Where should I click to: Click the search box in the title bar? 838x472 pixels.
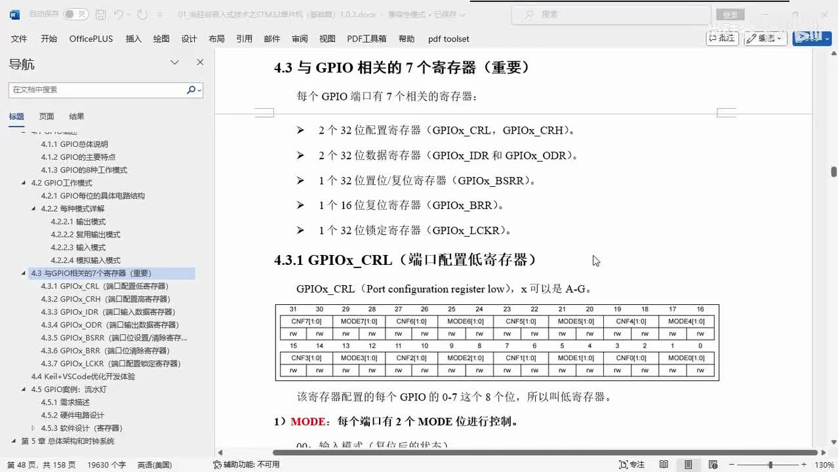coord(610,14)
